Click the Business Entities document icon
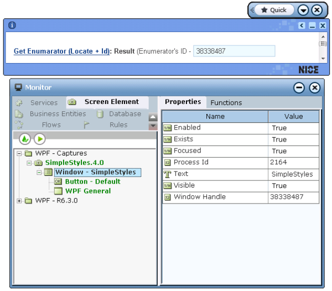332x291 pixels. tap(19, 114)
